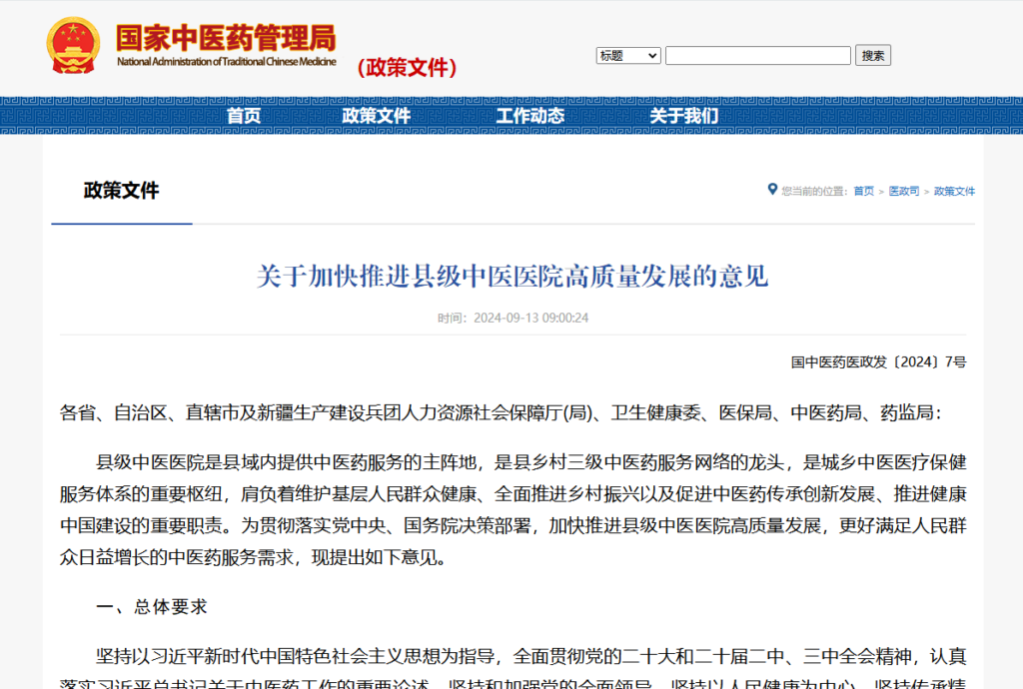
Task: Click the 医政司 breadcrumb link
Action: [x=903, y=191]
